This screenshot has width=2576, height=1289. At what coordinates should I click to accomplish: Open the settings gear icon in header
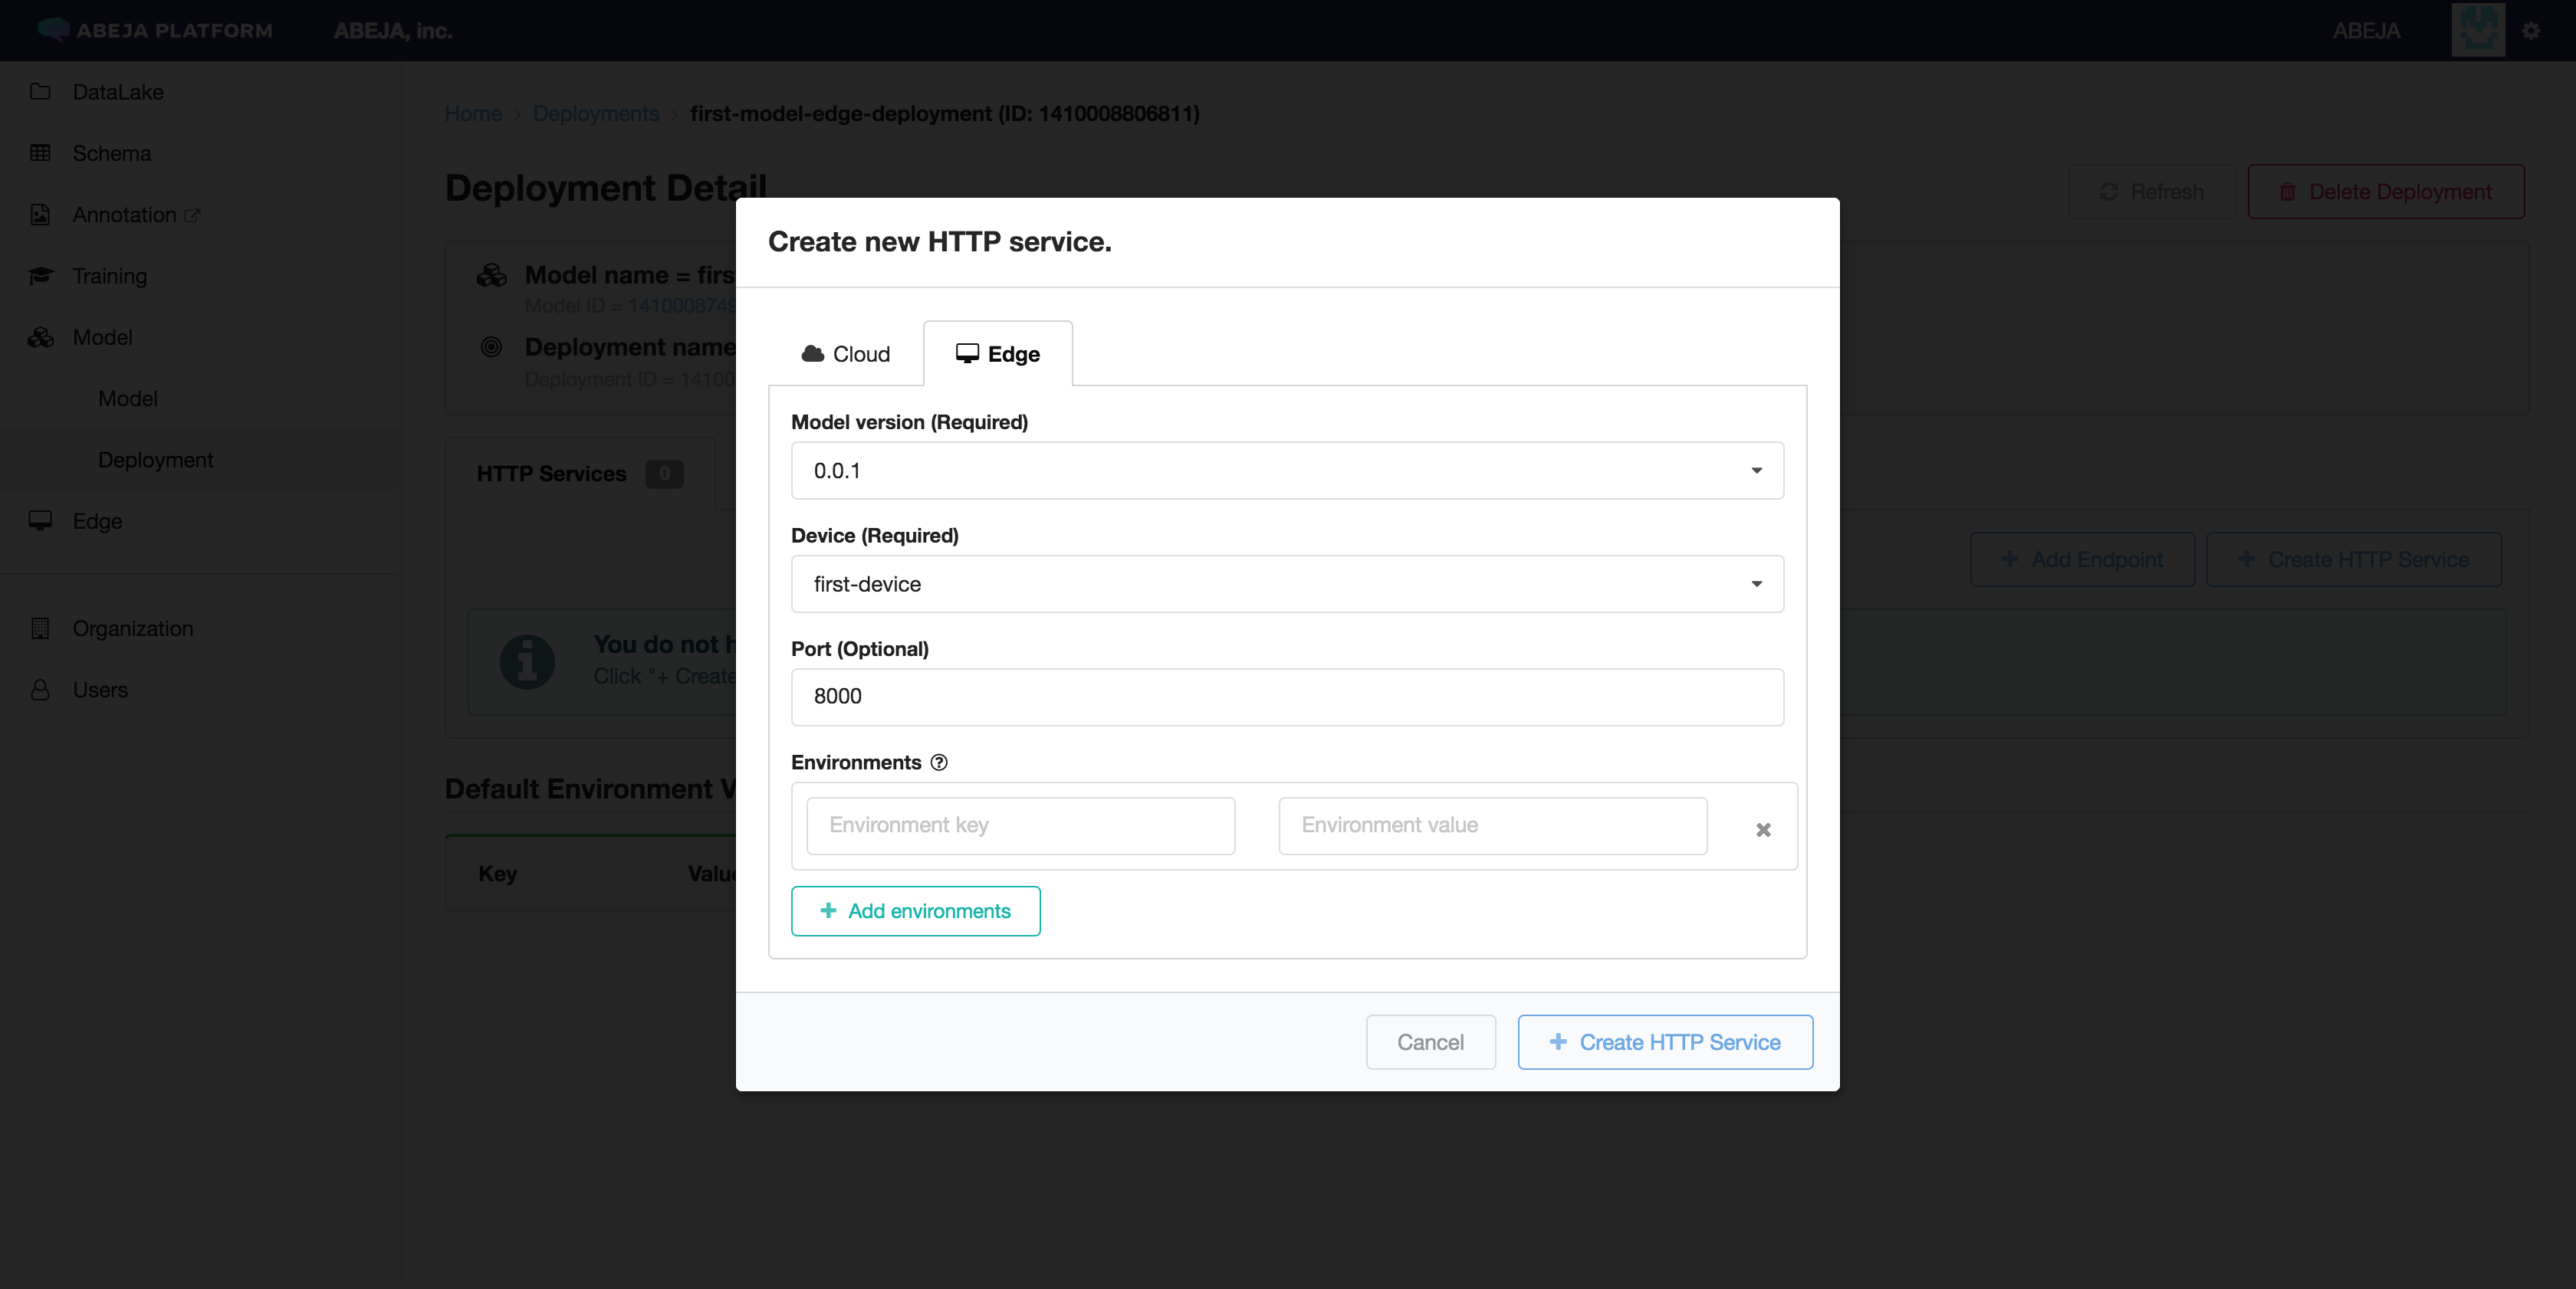point(2530,30)
